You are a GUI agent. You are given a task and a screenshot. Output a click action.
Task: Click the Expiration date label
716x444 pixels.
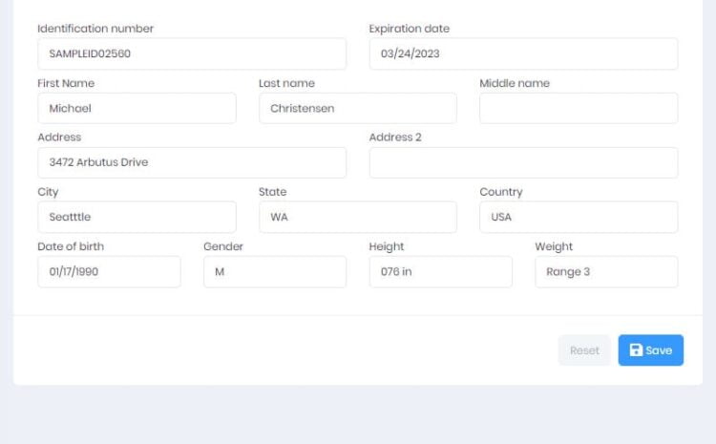(x=410, y=29)
